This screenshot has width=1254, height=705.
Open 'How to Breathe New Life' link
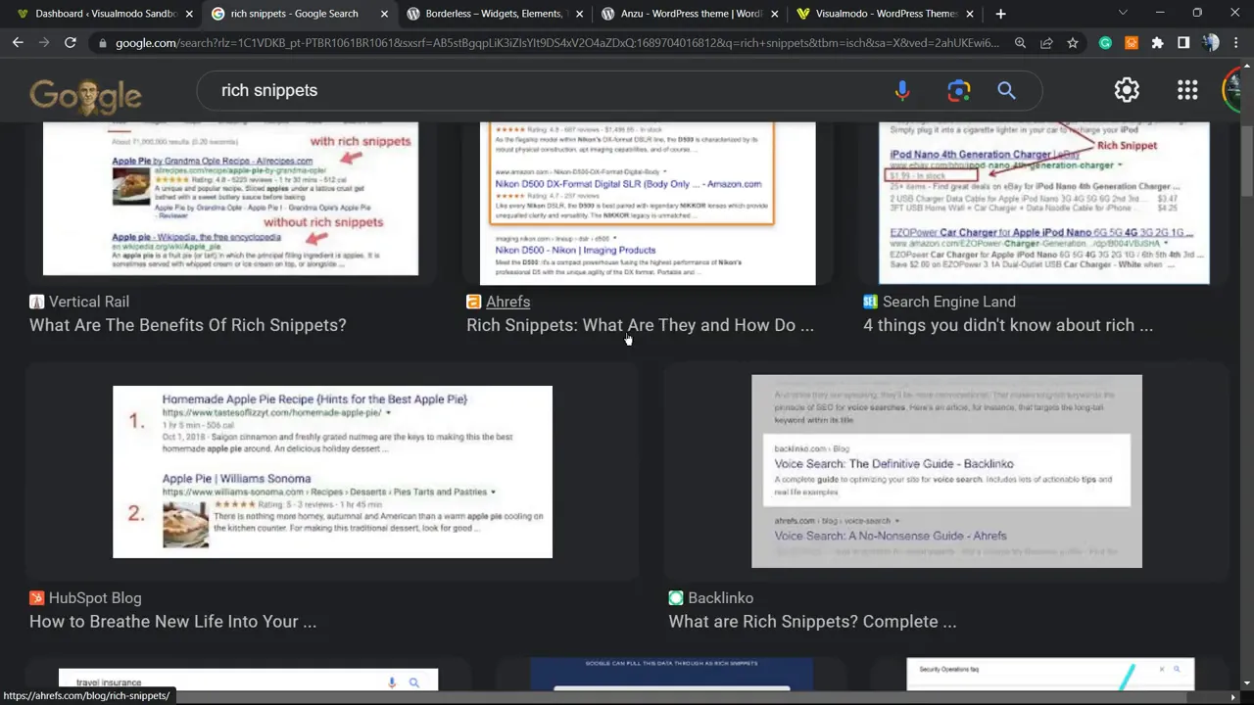[172, 622]
